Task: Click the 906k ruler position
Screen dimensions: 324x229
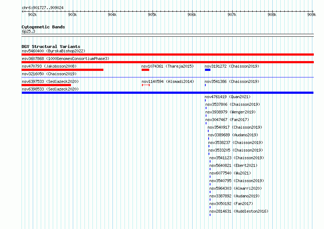Action: pos(192,15)
